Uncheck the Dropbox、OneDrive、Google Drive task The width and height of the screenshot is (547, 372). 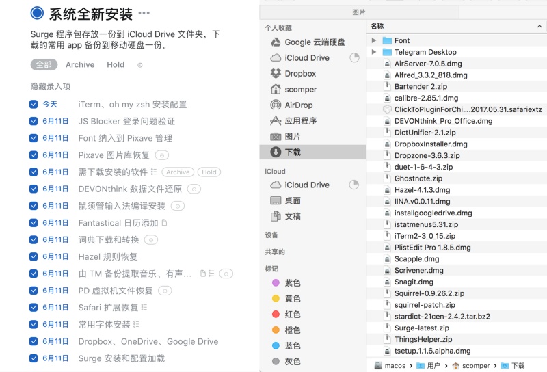(34, 341)
